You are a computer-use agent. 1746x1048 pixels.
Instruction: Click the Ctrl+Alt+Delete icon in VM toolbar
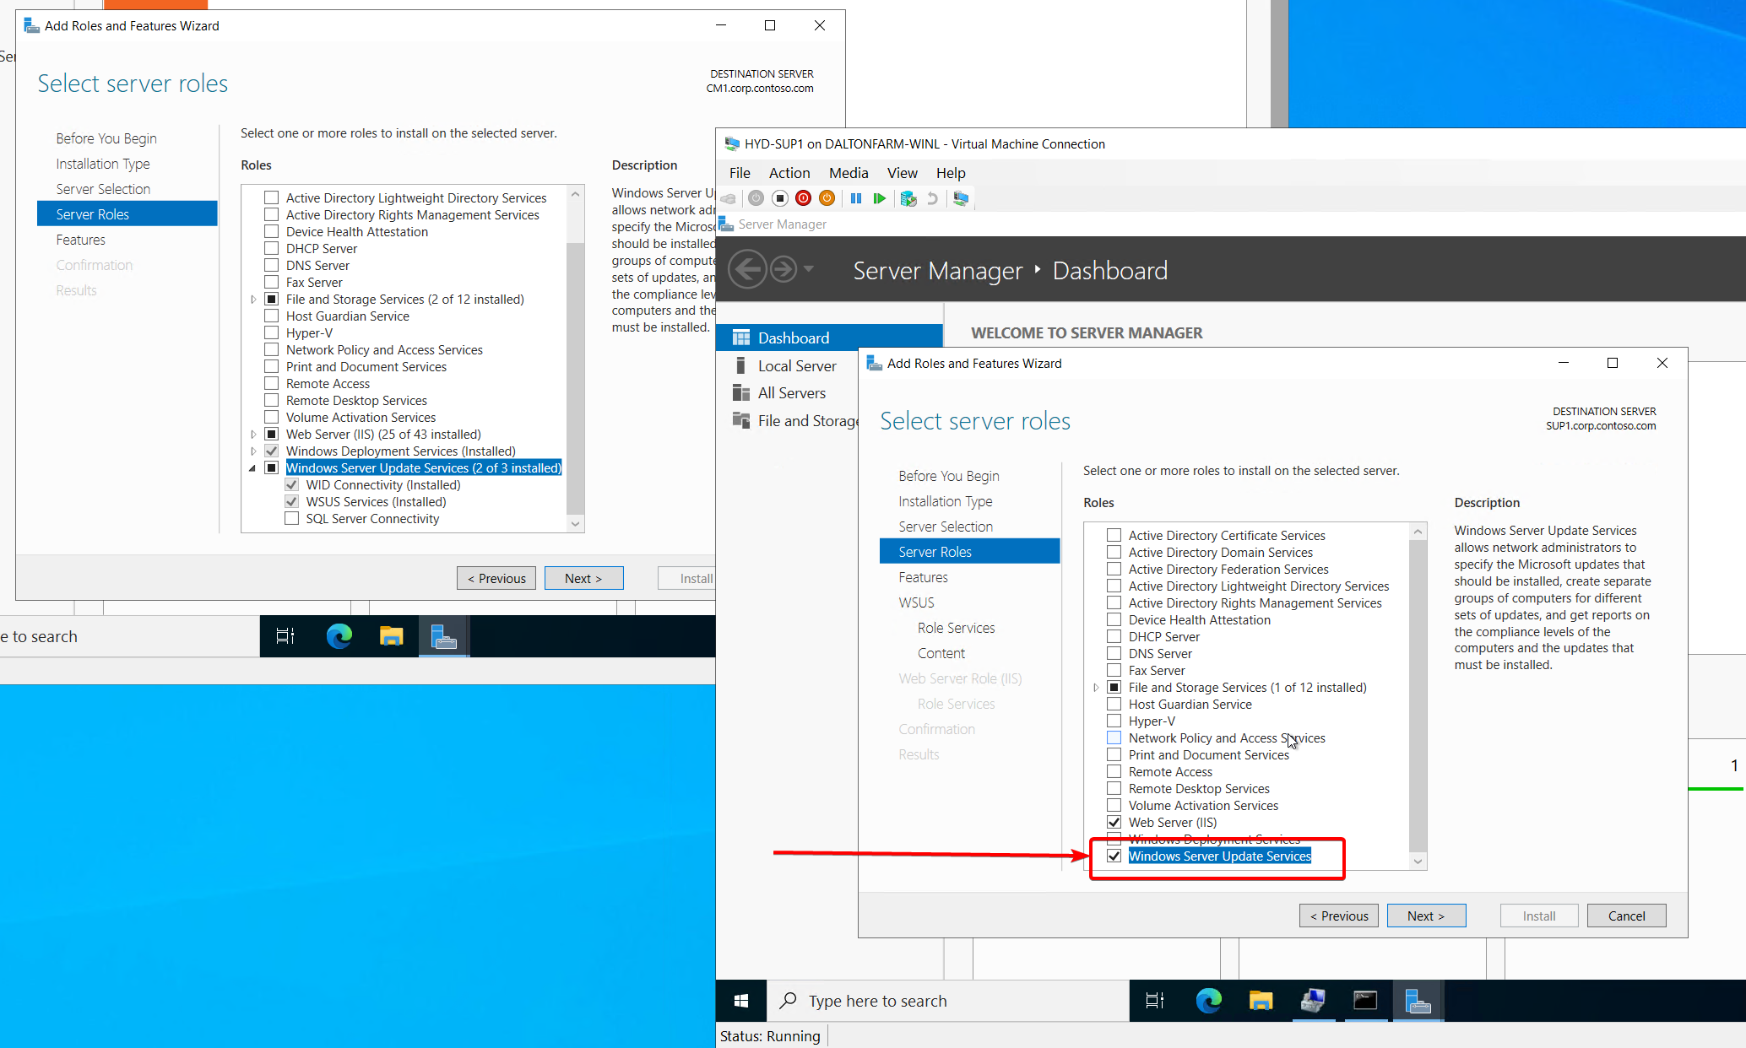729,198
